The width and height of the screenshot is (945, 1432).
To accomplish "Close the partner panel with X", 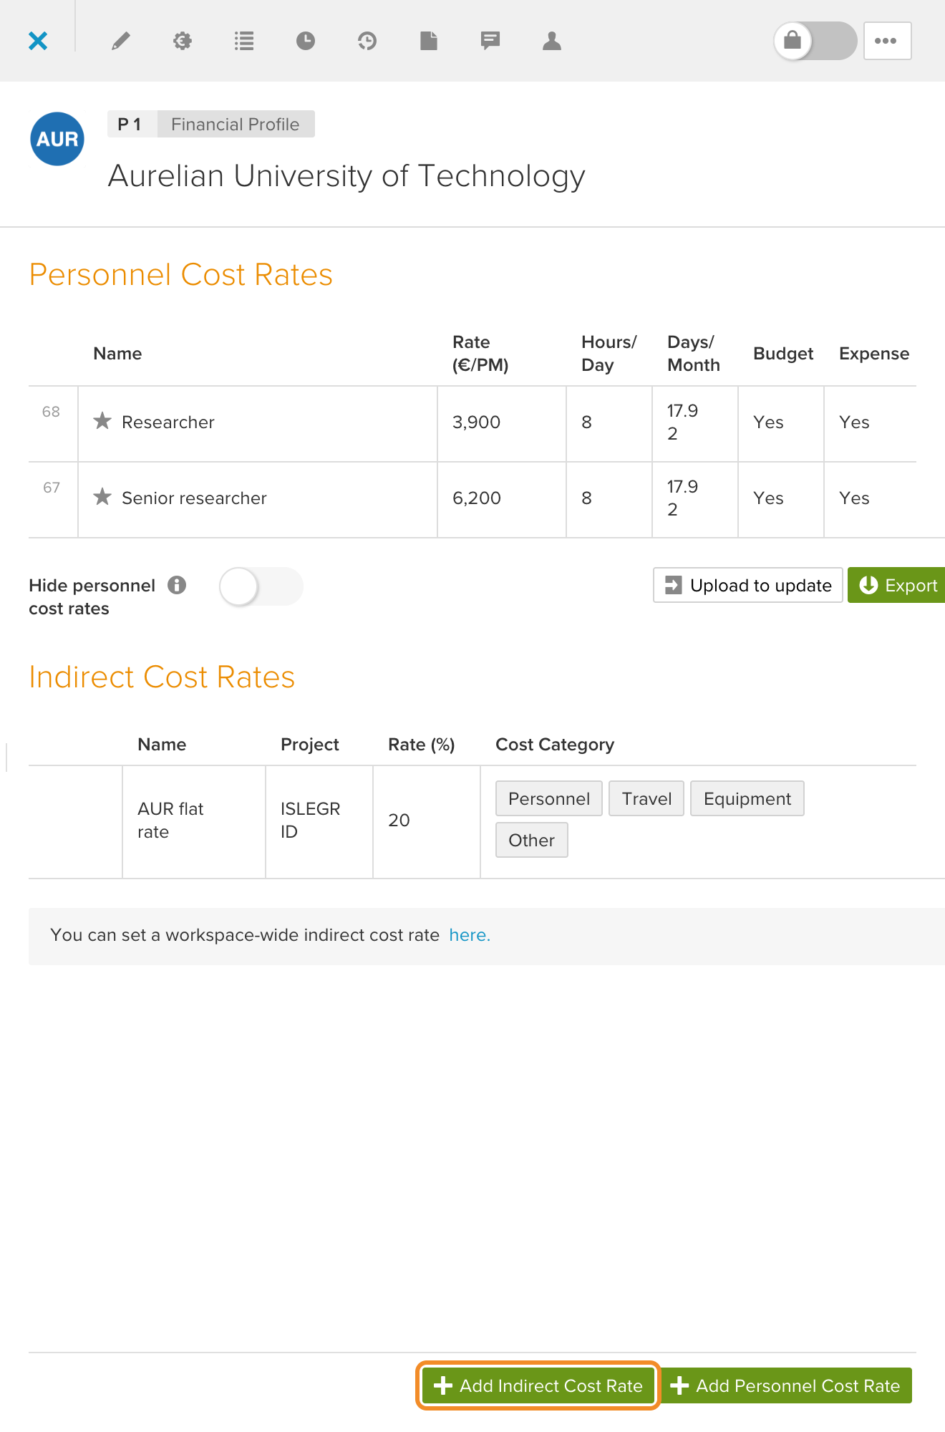I will click(x=38, y=41).
